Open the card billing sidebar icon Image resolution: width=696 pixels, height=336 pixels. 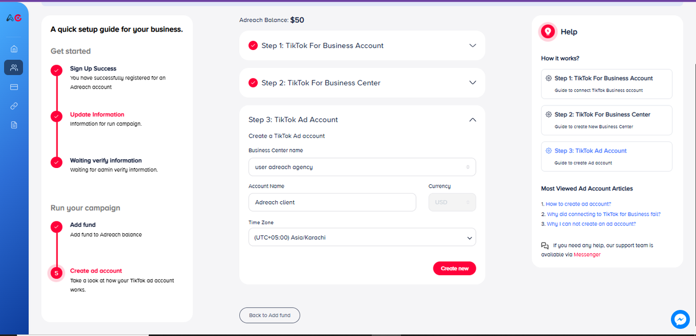(x=14, y=87)
